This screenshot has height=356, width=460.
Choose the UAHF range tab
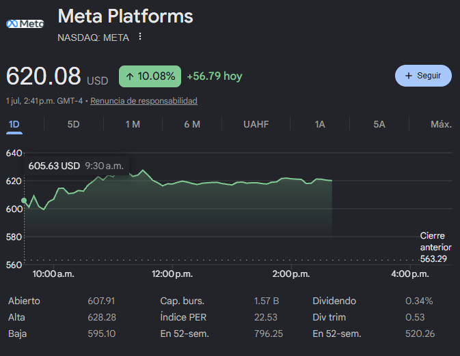pyautogui.click(x=256, y=124)
